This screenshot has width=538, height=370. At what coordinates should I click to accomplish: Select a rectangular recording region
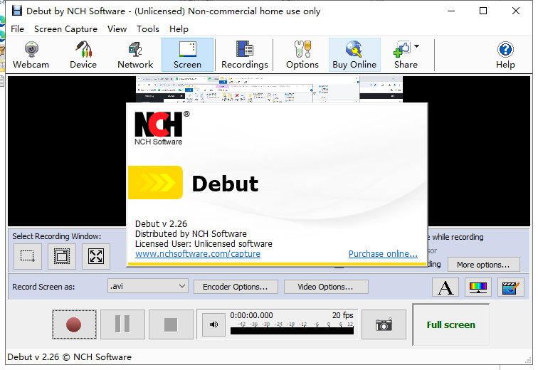coord(28,256)
